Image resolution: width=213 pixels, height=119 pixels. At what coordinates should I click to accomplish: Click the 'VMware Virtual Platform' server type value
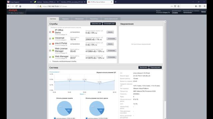141,89
